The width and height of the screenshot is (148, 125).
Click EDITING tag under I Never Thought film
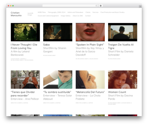click(23, 59)
